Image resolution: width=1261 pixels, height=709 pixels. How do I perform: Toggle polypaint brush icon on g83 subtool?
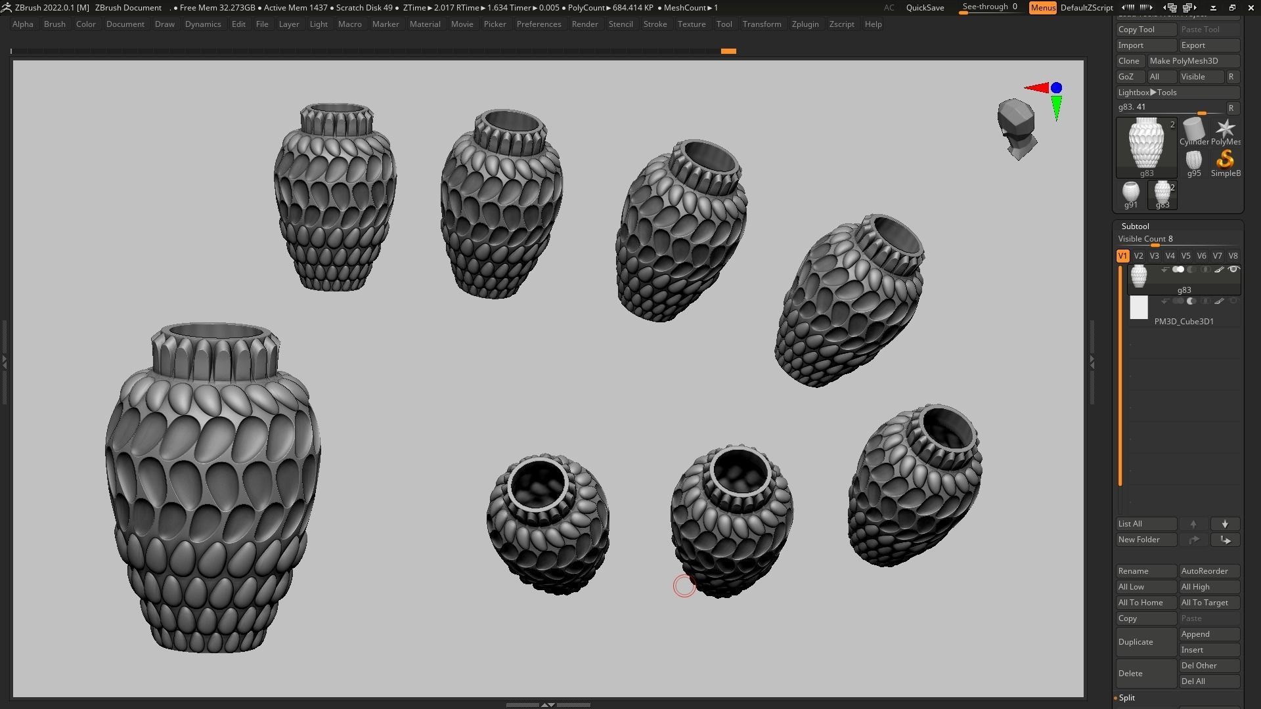coord(1219,270)
